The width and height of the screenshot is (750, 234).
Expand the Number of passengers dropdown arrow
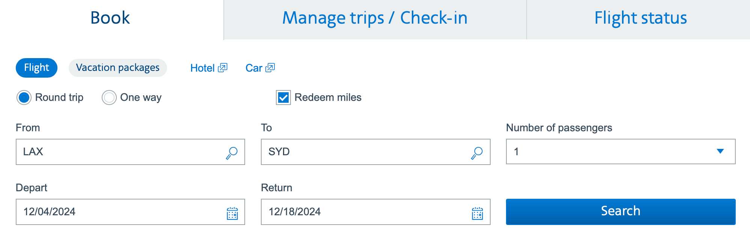tap(720, 151)
